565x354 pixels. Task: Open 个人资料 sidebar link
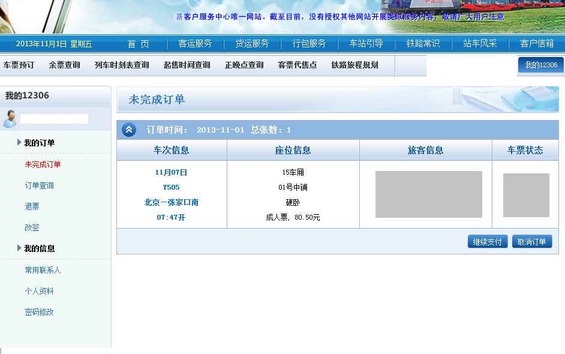[x=39, y=291]
